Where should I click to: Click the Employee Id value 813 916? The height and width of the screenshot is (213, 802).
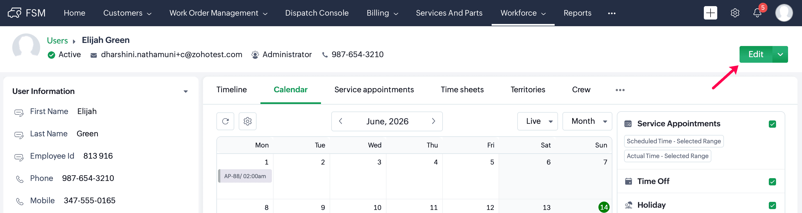(x=98, y=156)
